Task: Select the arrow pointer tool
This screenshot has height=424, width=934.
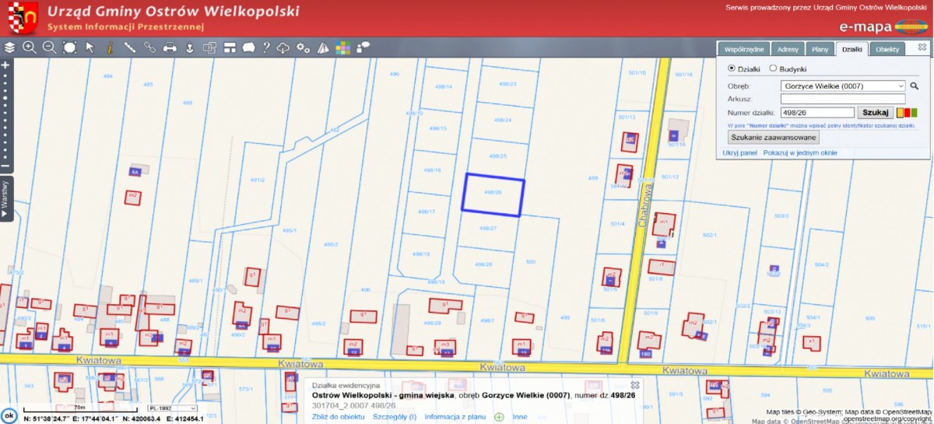Action: click(x=90, y=47)
